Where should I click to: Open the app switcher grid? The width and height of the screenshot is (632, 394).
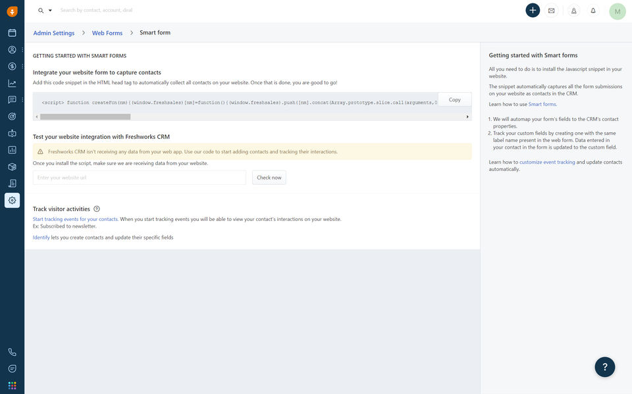12,385
